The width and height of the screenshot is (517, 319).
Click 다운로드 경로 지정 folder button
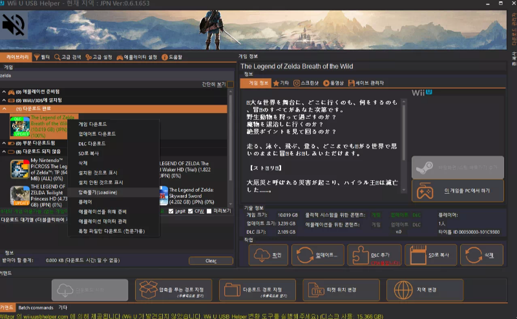click(x=257, y=290)
